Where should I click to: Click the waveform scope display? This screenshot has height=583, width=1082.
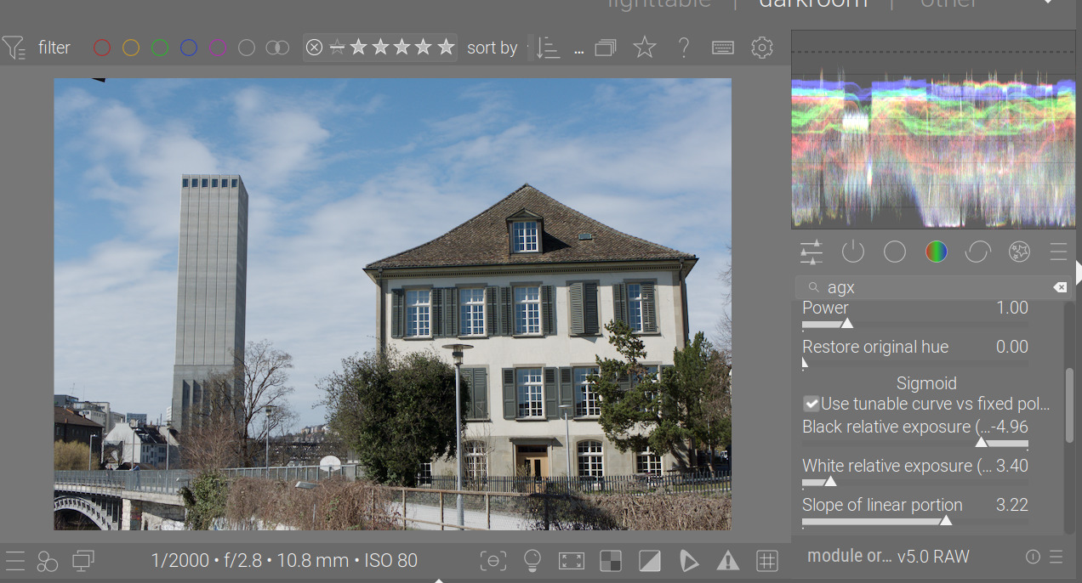933,129
